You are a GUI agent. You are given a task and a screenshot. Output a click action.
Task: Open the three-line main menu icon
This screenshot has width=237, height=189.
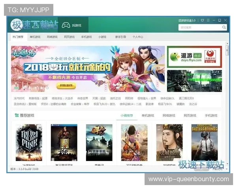pyautogui.click(x=208, y=20)
